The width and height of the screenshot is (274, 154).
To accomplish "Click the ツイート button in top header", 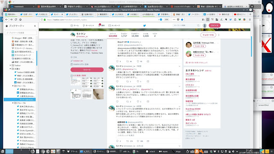I will click(x=214, y=26).
